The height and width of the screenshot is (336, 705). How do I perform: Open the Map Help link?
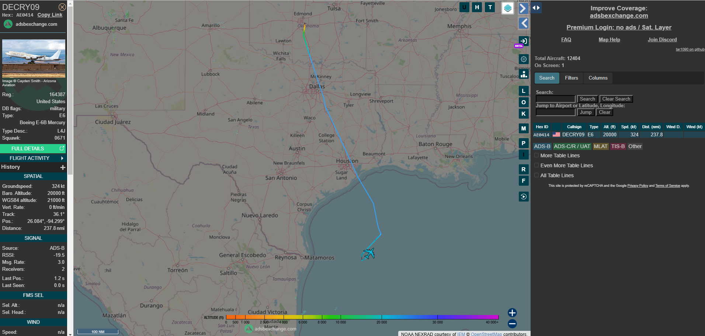[x=609, y=39]
